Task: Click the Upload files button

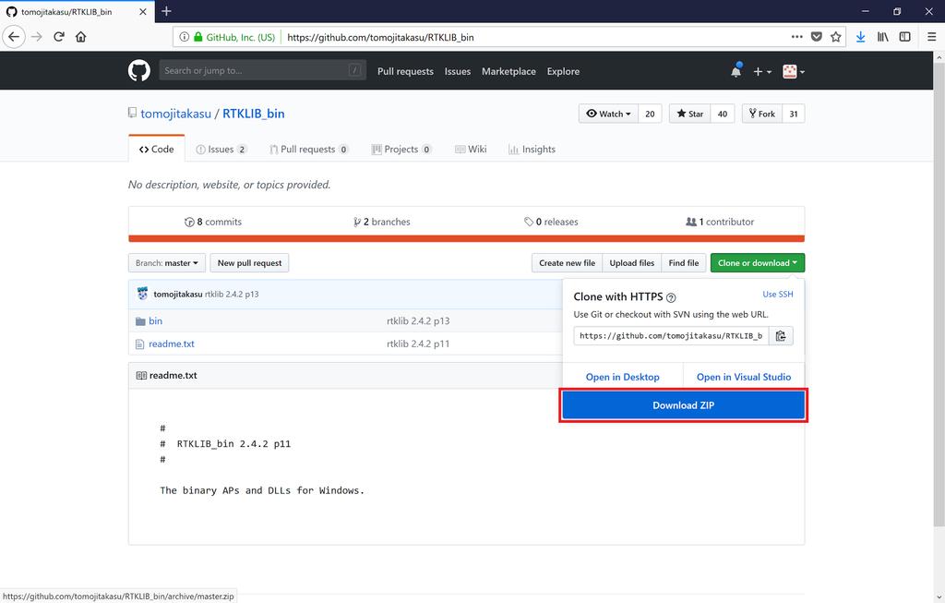Action: [631, 263]
